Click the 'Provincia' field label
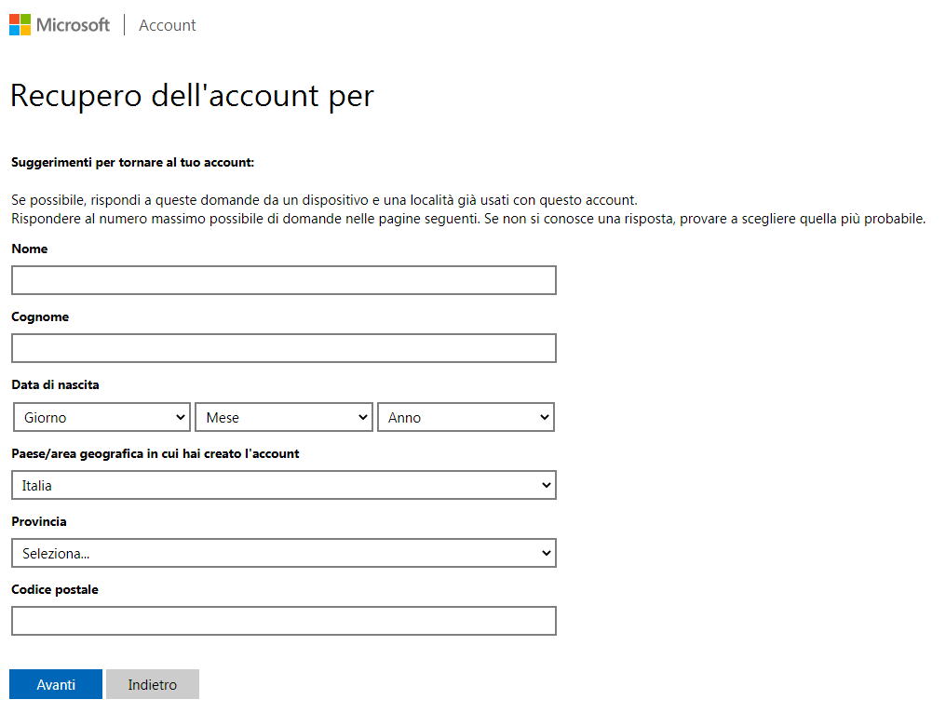946x713 pixels. pos(39,521)
